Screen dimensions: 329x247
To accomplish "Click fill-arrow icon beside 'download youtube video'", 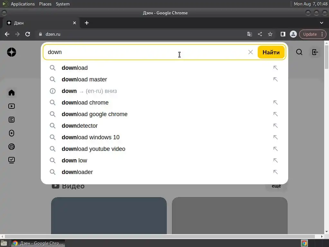I will pyautogui.click(x=275, y=149).
